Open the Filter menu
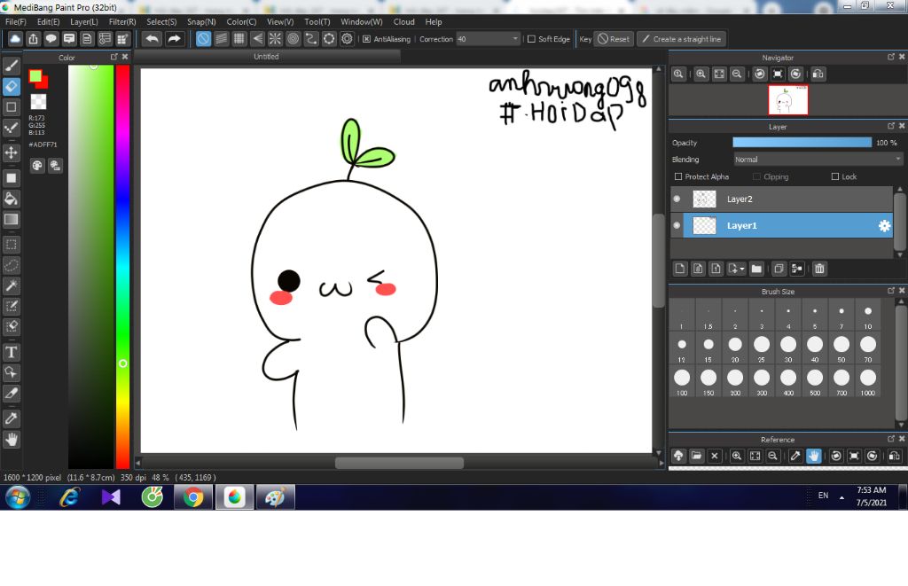Viewport: 908px width, 586px height. click(x=122, y=21)
